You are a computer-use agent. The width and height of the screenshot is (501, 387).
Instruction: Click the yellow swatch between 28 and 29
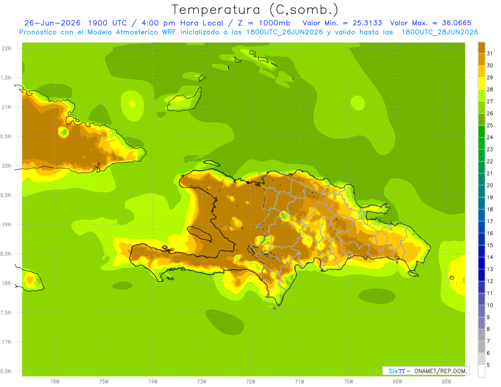481,83
